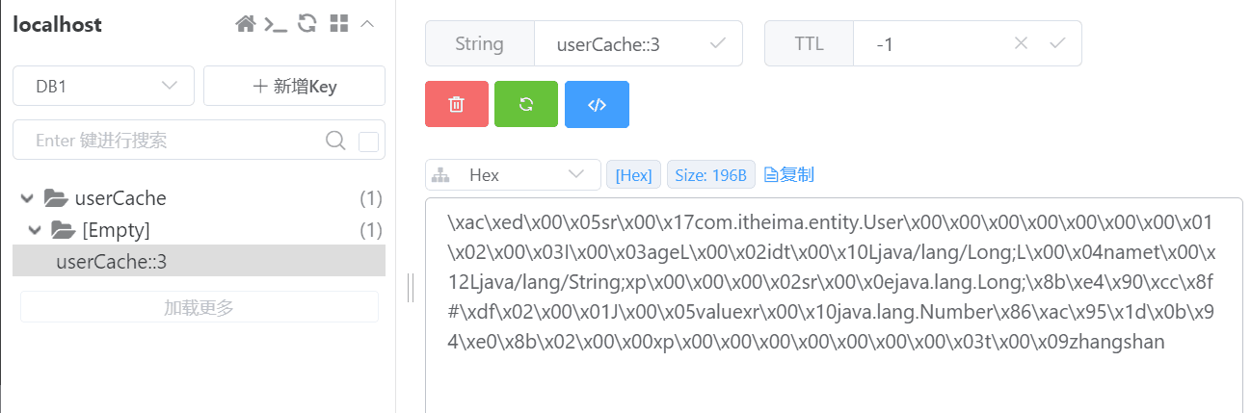Screen dimensions: 1251x413
Task: Click the 复制 copy link
Action: coord(789,175)
